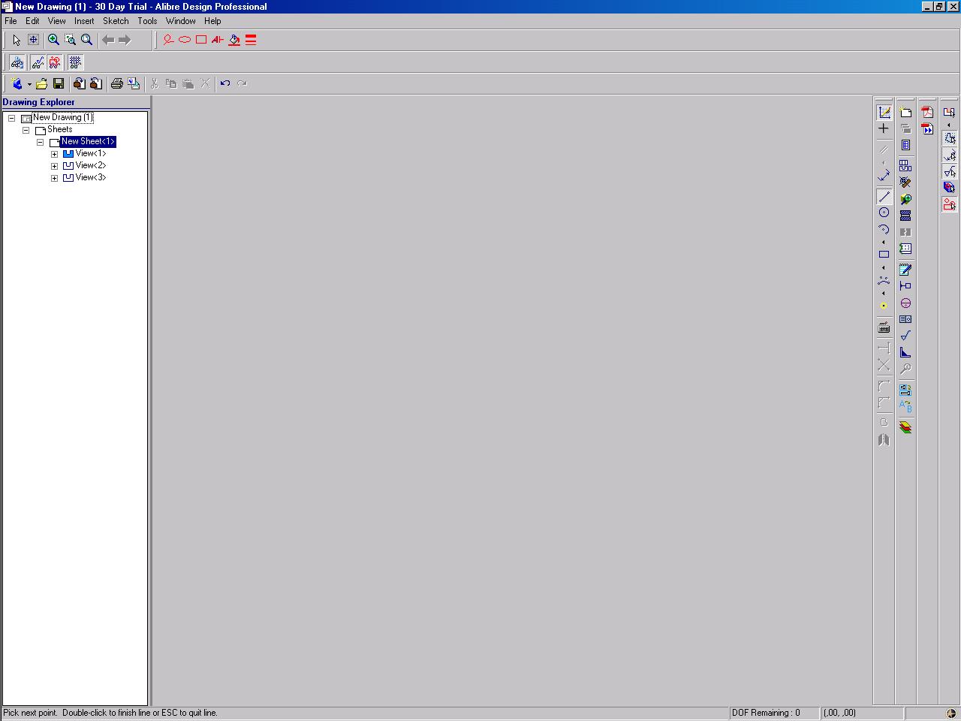
Task: Click the Save floppy disk icon
Action: [59, 83]
